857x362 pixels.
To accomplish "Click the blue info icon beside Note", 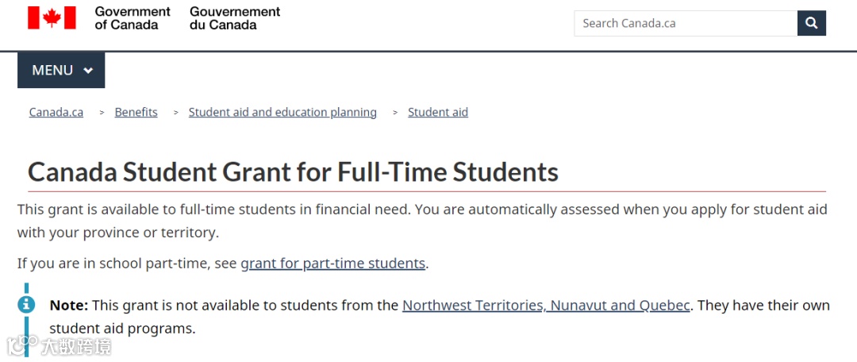I will tap(28, 305).
